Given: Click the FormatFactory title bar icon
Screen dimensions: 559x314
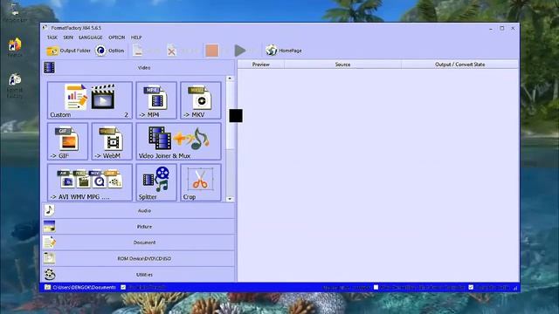Looking at the screenshot, I should click(x=45, y=27).
